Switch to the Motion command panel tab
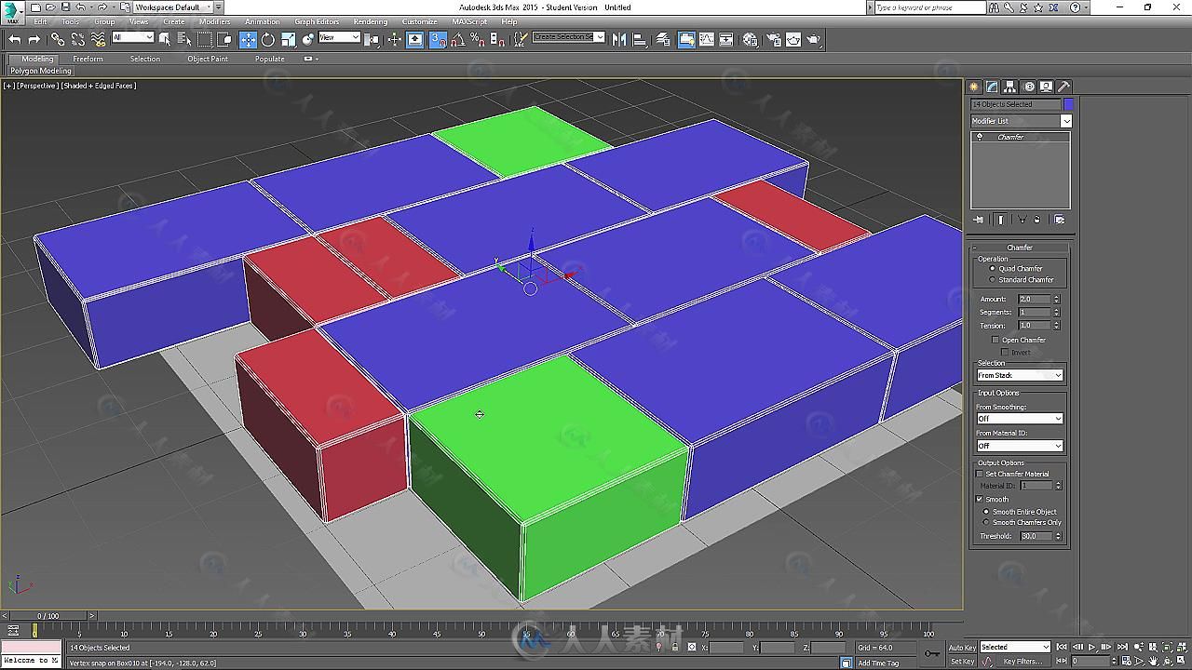The width and height of the screenshot is (1192, 670). pyautogui.click(x=1029, y=87)
